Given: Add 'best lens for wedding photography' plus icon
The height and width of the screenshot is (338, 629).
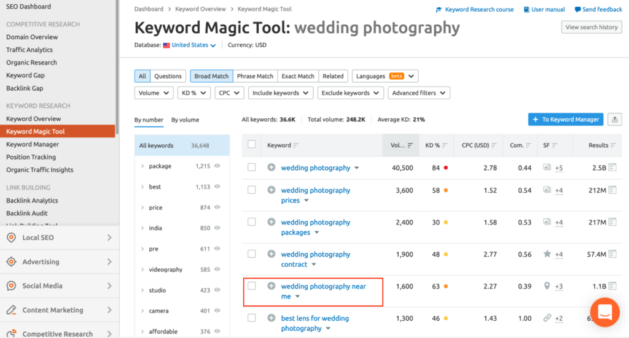Looking at the screenshot, I should tap(272, 318).
